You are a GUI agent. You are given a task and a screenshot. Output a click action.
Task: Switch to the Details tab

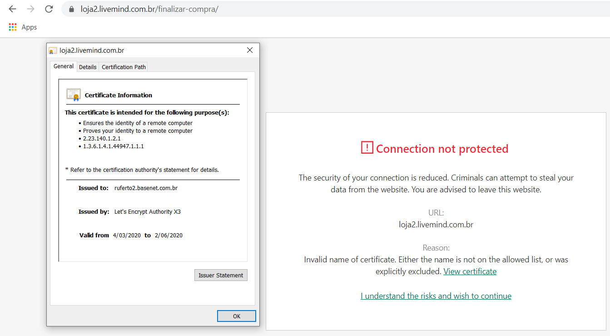88,67
